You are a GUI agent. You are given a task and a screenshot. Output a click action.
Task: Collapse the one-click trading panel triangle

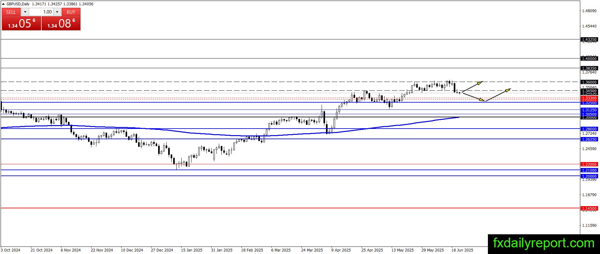pos(3,4)
